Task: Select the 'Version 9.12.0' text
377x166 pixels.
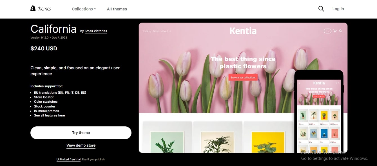Action: pyautogui.click(x=39, y=37)
